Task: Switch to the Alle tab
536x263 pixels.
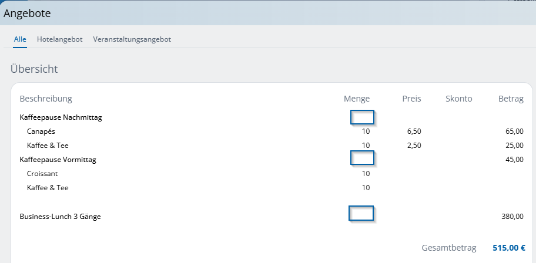Action: point(20,39)
